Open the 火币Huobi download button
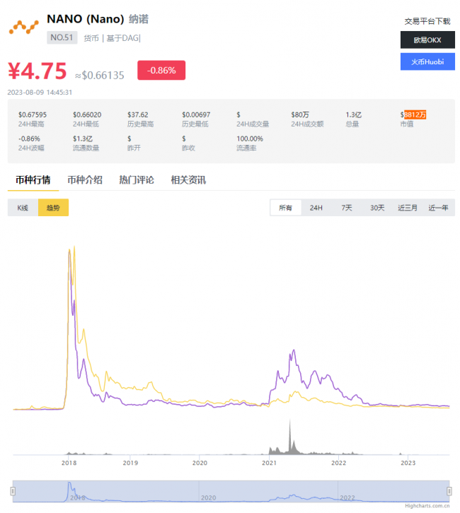 (427, 61)
